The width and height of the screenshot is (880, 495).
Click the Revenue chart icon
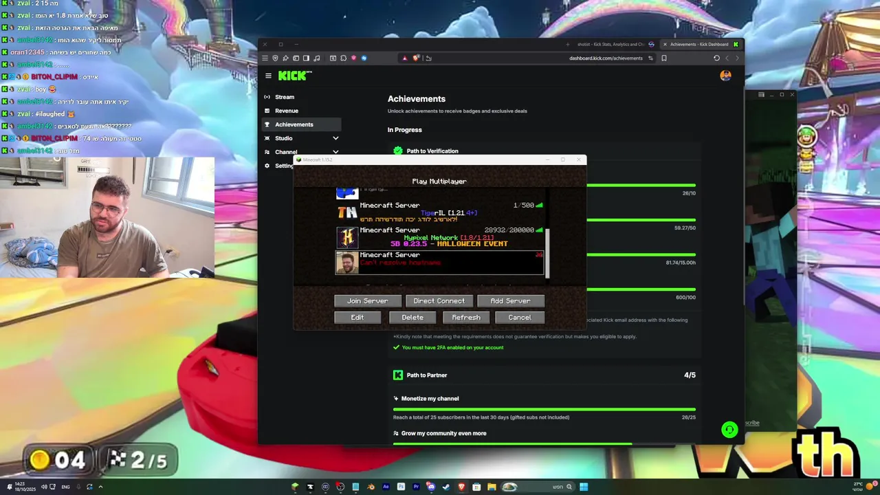tap(267, 111)
